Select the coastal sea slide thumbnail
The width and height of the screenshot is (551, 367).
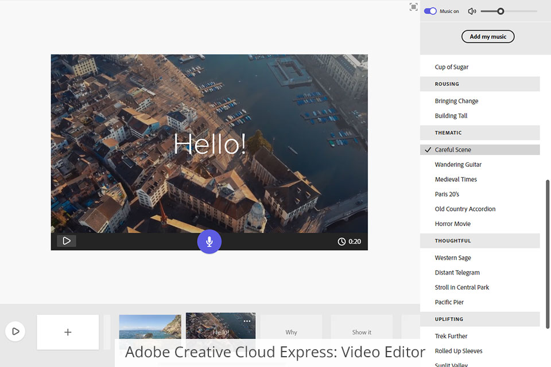[150, 327]
